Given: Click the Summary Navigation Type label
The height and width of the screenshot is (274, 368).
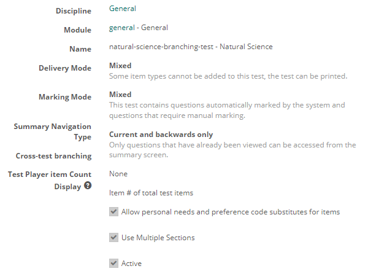Looking at the screenshot, I should click(x=53, y=132).
